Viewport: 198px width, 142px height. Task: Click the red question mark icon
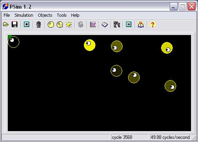(153, 25)
